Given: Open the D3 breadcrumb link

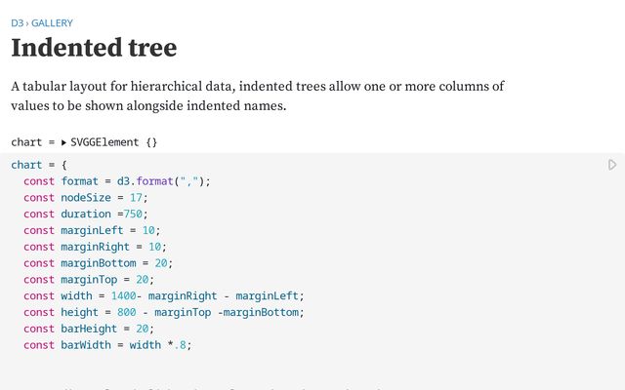Looking at the screenshot, I should [x=17, y=22].
